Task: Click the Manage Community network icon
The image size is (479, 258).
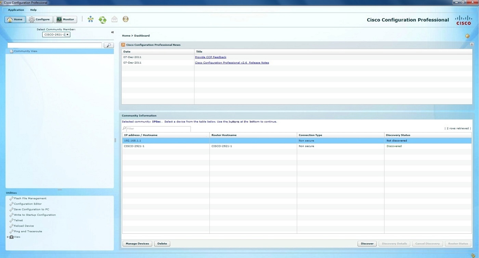Action: [x=91, y=19]
